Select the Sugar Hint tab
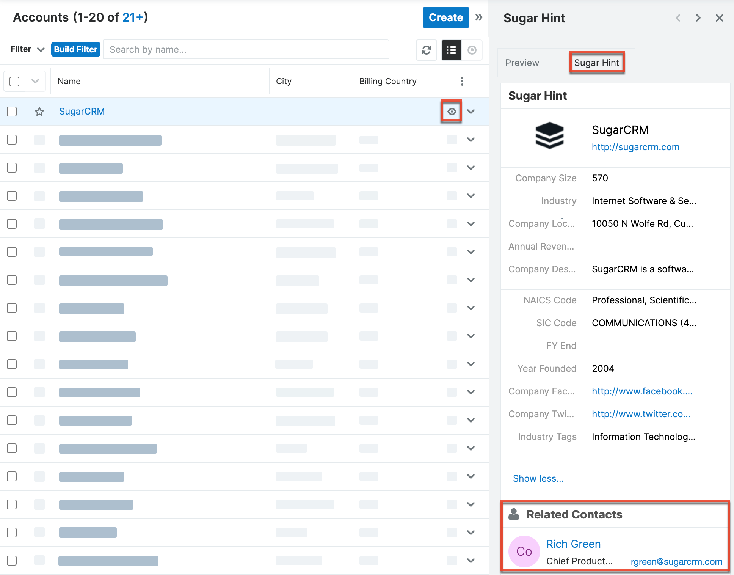This screenshot has height=575, width=734. tap(596, 63)
